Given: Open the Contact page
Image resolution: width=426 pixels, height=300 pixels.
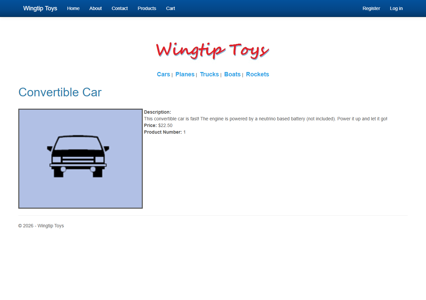Looking at the screenshot, I should click(119, 8).
